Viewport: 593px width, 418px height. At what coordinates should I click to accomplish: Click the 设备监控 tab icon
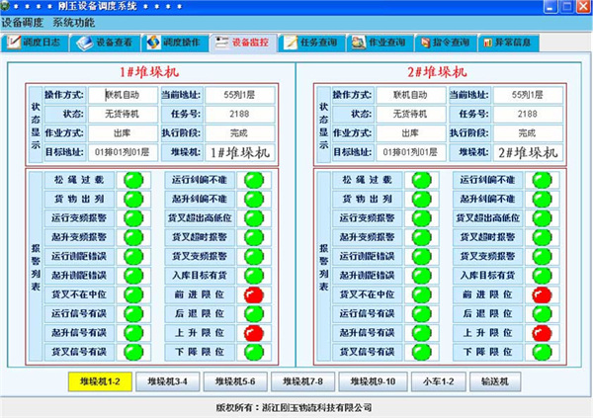pos(220,42)
